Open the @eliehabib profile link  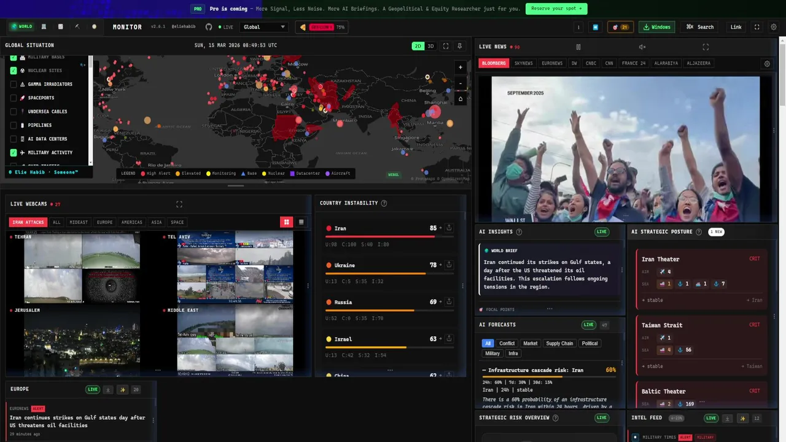coord(184,27)
